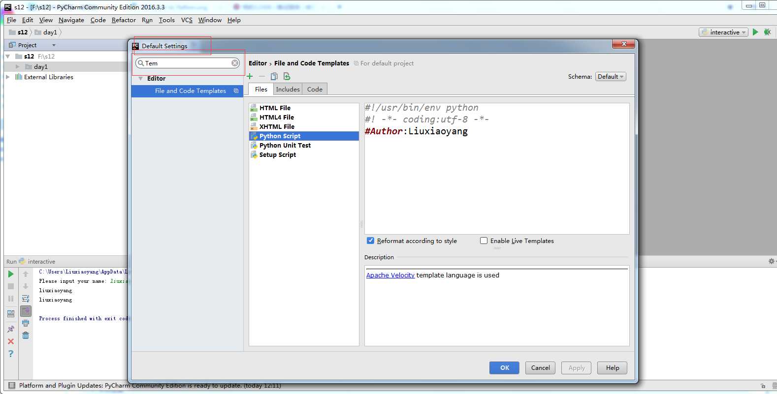777x394 pixels.
Task: Click the green plus Create Template icon
Action: pos(250,76)
